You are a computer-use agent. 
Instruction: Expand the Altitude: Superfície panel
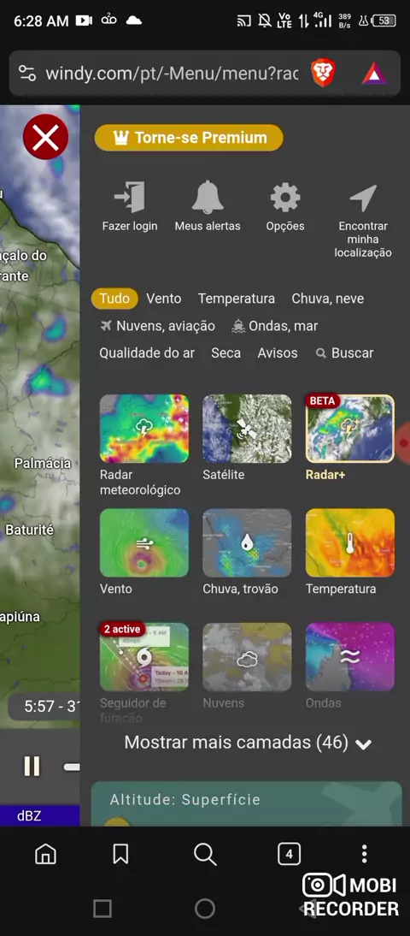246,803
